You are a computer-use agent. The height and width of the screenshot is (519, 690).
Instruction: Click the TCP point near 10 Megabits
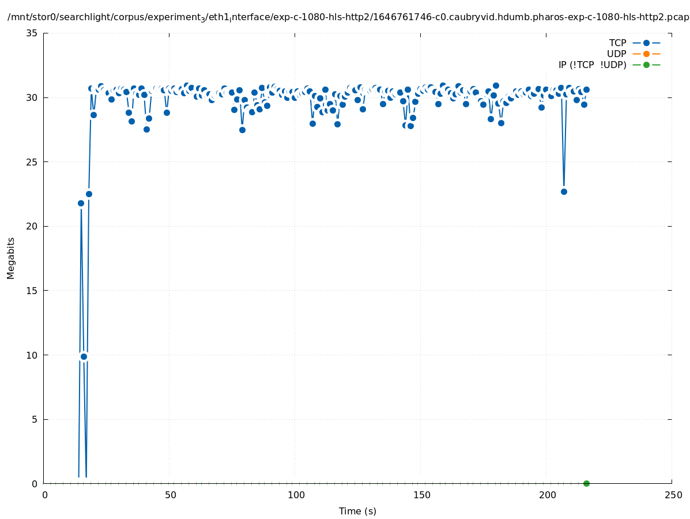[x=84, y=356]
